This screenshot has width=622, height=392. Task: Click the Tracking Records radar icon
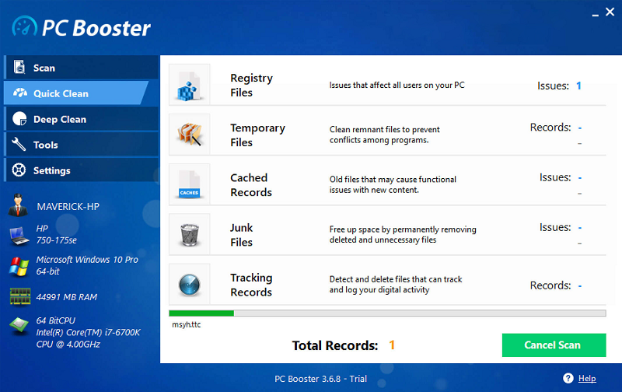pos(189,285)
